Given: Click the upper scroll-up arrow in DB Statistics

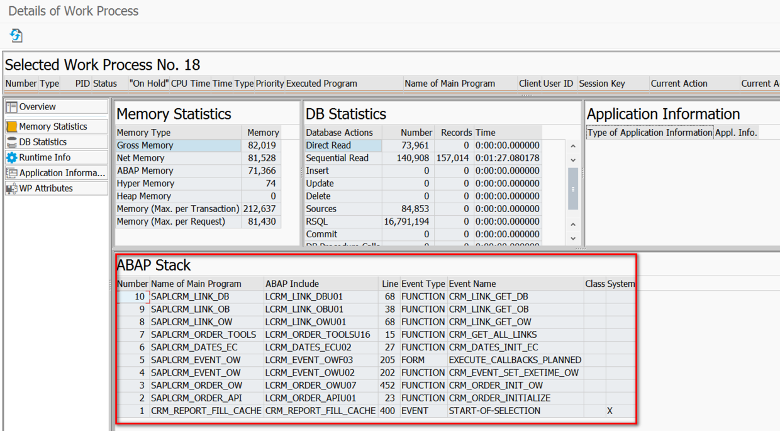Looking at the screenshot, I should [x=573, y=146].
